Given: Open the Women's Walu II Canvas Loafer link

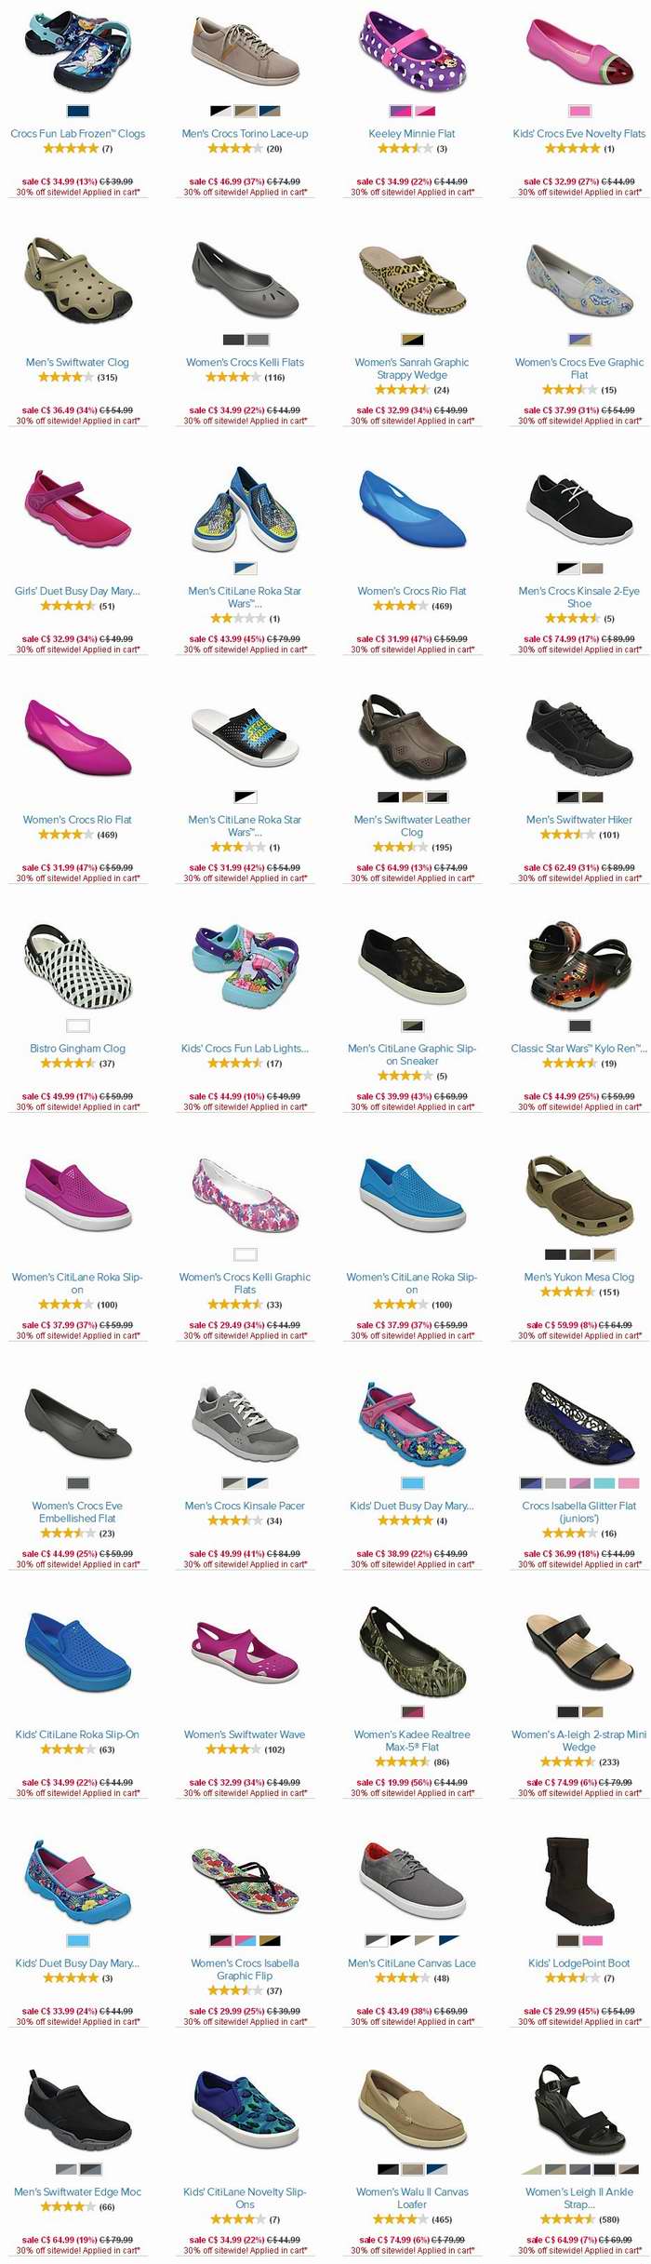Looking at the screenshot, I should point(412,2198).
